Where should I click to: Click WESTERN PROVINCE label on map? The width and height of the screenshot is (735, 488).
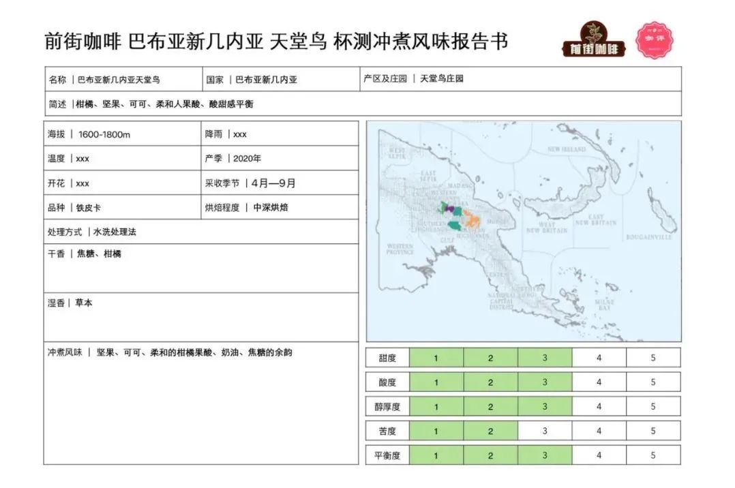click(x=400, y=249)
